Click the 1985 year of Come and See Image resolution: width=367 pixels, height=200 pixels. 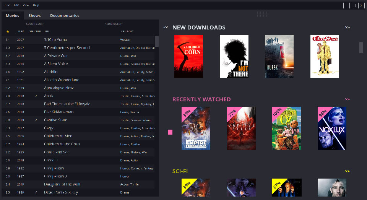(x=20, y=152)
